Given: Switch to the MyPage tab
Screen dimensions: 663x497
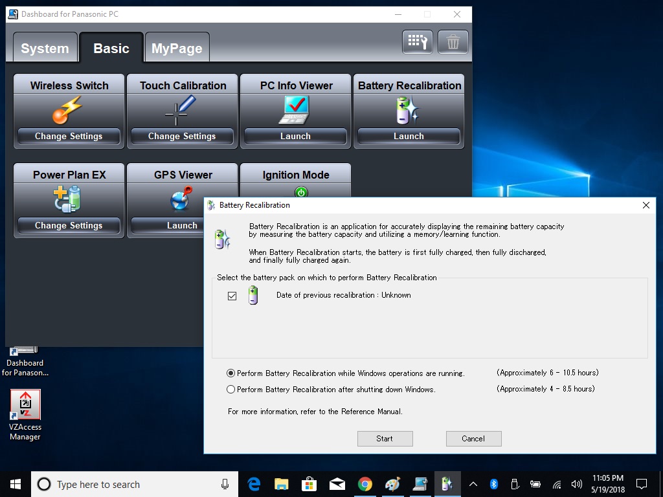Looking at the screenshot, I should [177, 49].
